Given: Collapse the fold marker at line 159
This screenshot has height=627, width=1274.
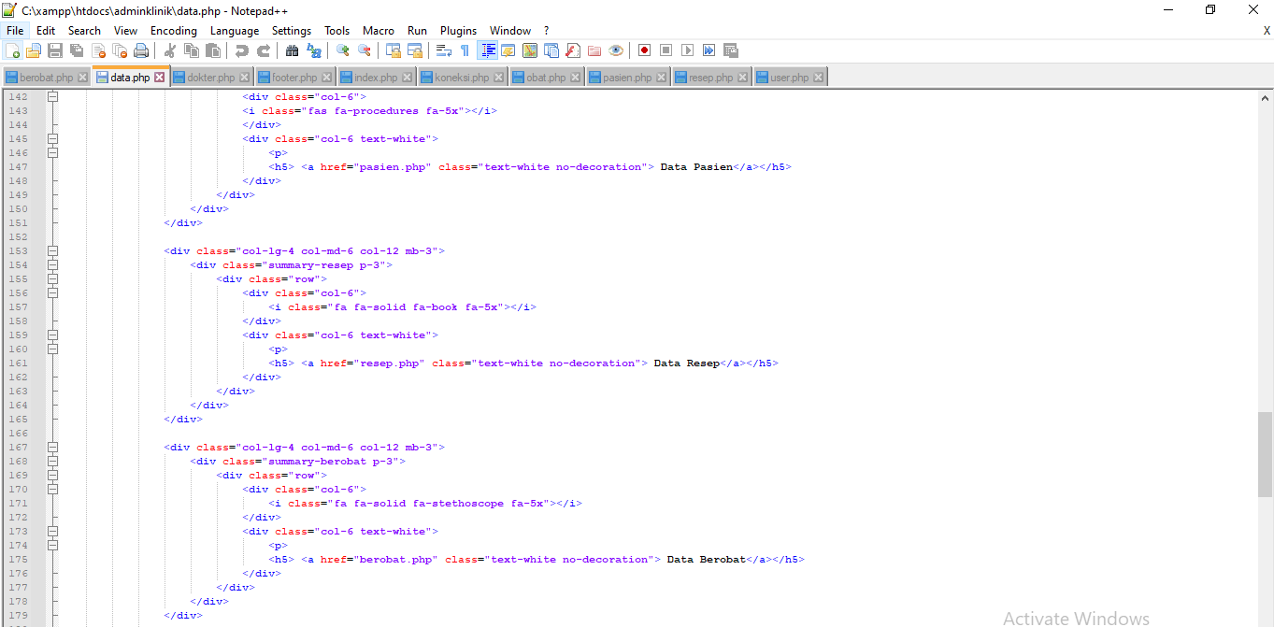Looking at the screenshot, I should pyautogui.click(x=53, y=335).
